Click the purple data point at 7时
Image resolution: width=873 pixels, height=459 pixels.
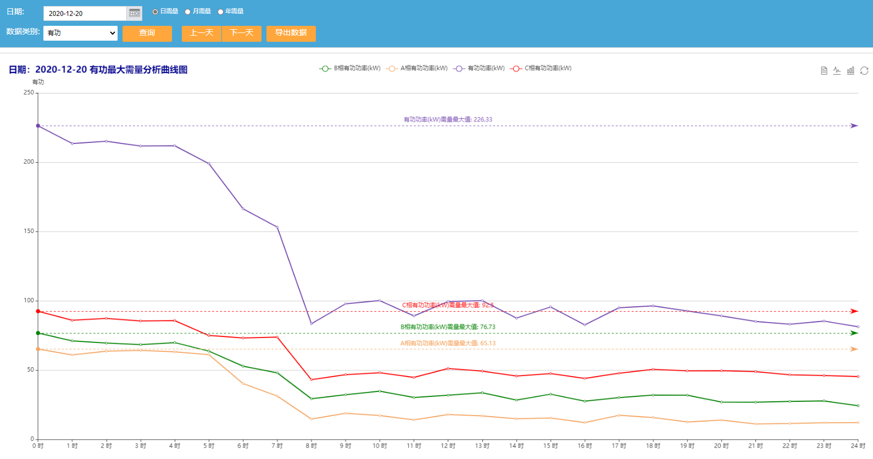coord(277,227)
